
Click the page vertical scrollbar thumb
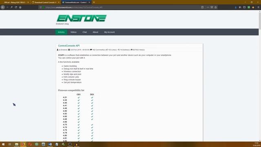pyautogui.click(x=260, y=20)
